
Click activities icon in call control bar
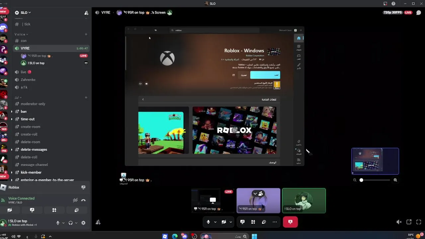(x=253, y=222)
